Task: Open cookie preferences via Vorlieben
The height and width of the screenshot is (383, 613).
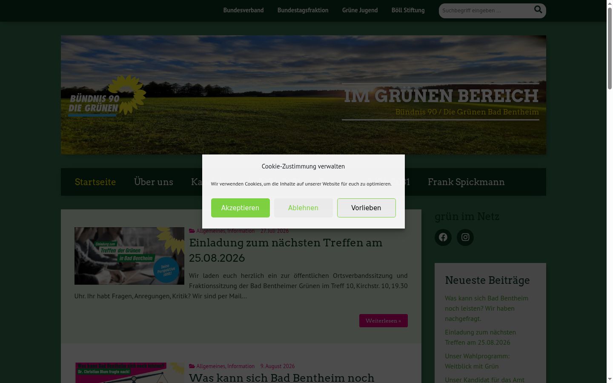Action: click(x=367, y=208)
